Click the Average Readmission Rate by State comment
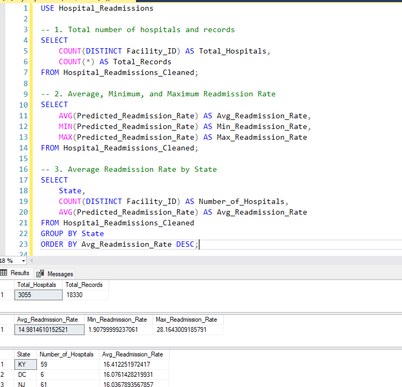The image size is (402, 387). pos(128,169)
